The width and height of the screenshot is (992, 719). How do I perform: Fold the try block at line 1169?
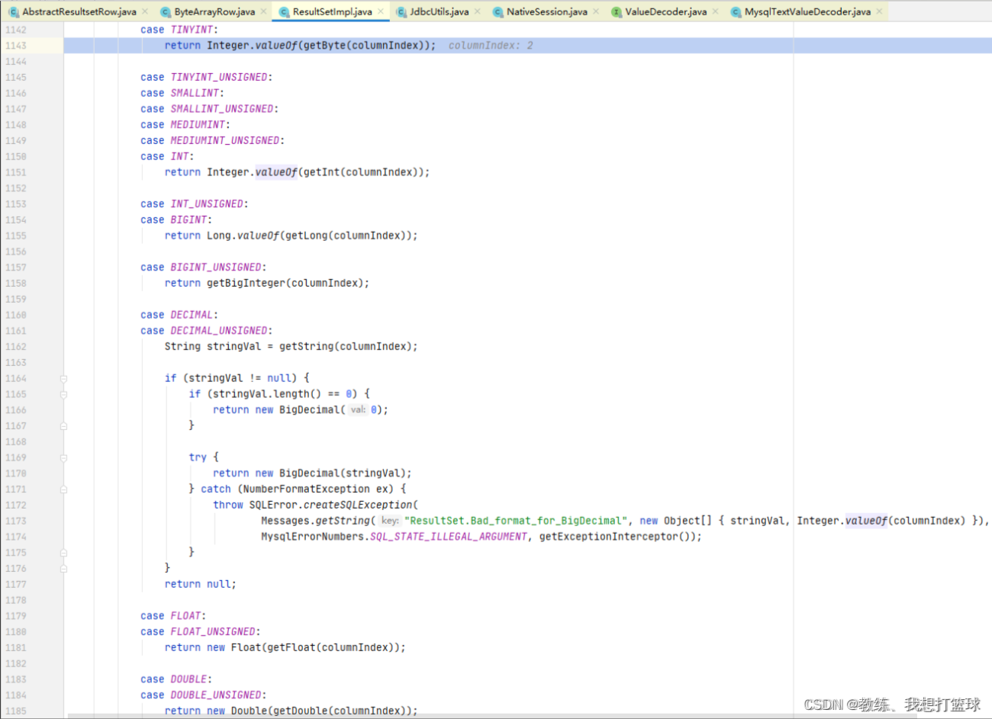pyautogui.click(x=63, y=457)
